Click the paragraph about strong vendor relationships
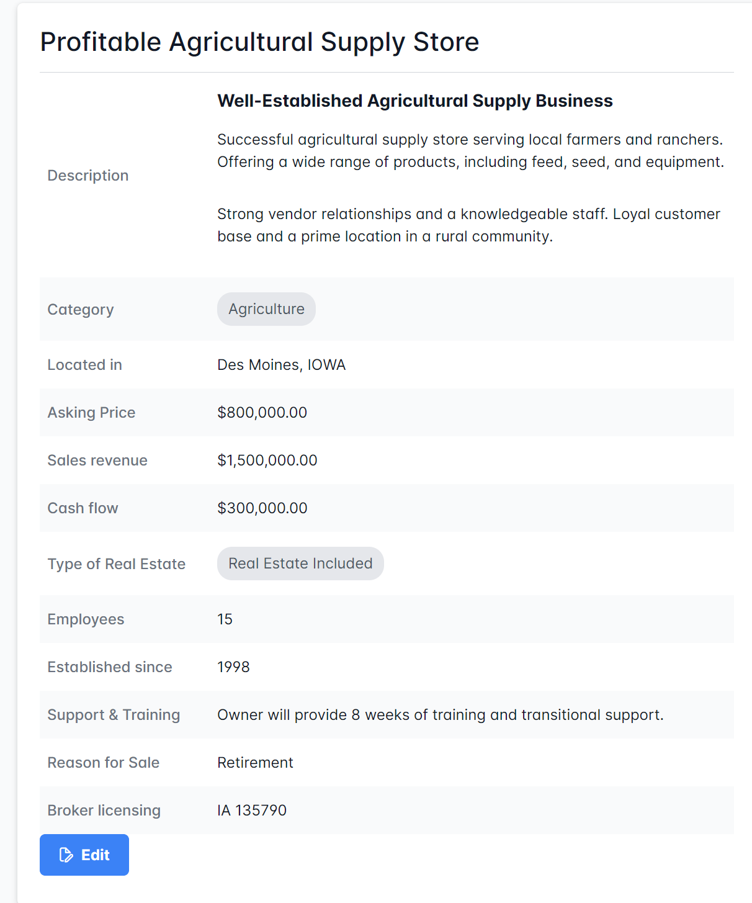 pyautogui.click(x=468, y=225)
